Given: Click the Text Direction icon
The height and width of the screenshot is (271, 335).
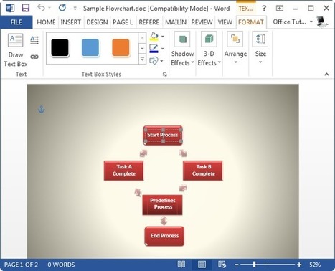Looking at the screenshot, I should pyautogui.click(x=34, y=39).
